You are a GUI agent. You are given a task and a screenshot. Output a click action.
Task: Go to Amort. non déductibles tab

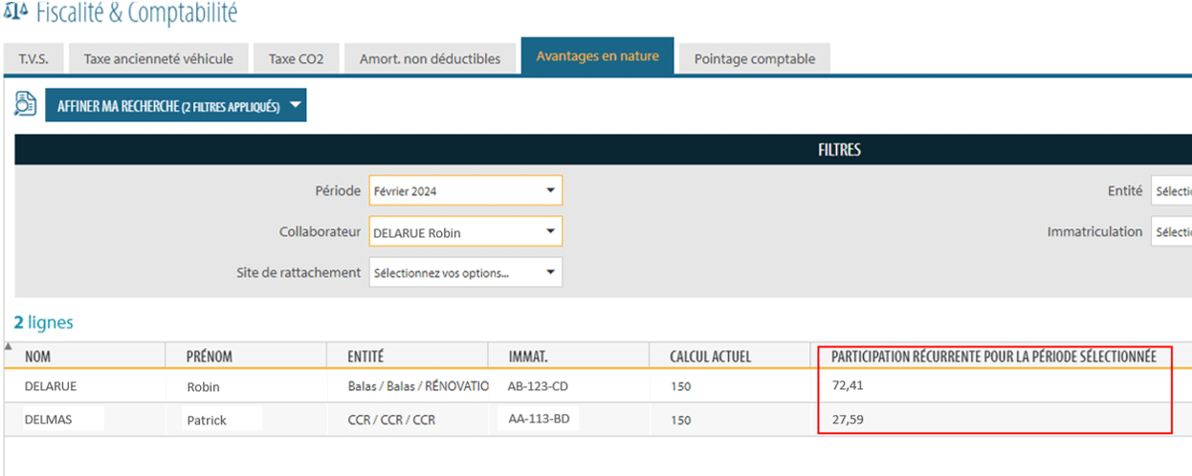[430, 59]
